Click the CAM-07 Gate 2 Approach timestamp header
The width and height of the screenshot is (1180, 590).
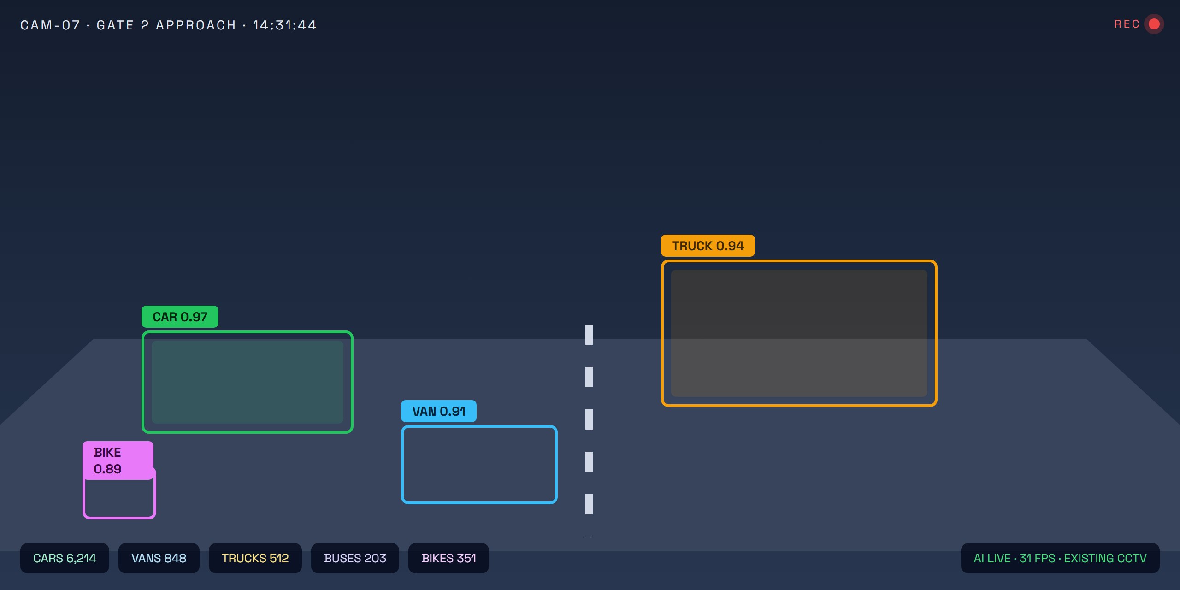[x=169, y=25]
